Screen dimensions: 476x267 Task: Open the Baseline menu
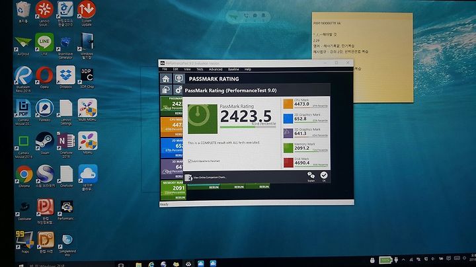(233, 69)
